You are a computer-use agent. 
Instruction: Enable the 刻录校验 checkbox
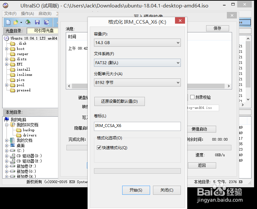(192, 97)
